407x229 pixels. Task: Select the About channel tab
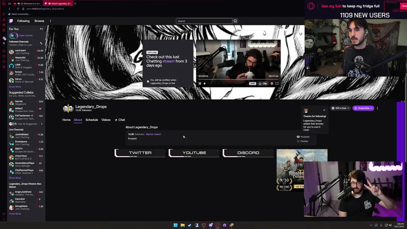(x=78, y=120)
